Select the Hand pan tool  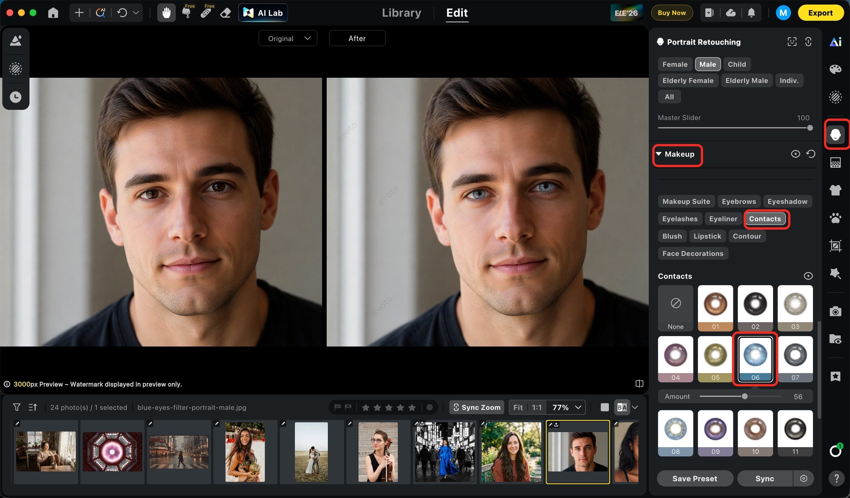tap(166, 13)
